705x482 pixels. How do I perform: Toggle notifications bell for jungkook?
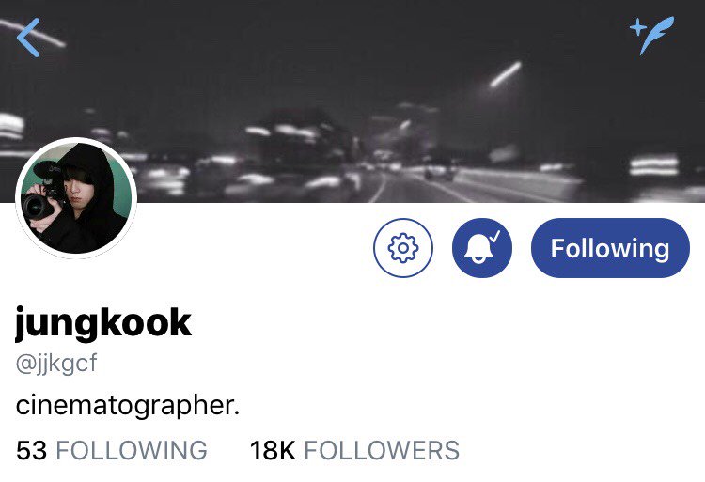(x=482, y=247)
